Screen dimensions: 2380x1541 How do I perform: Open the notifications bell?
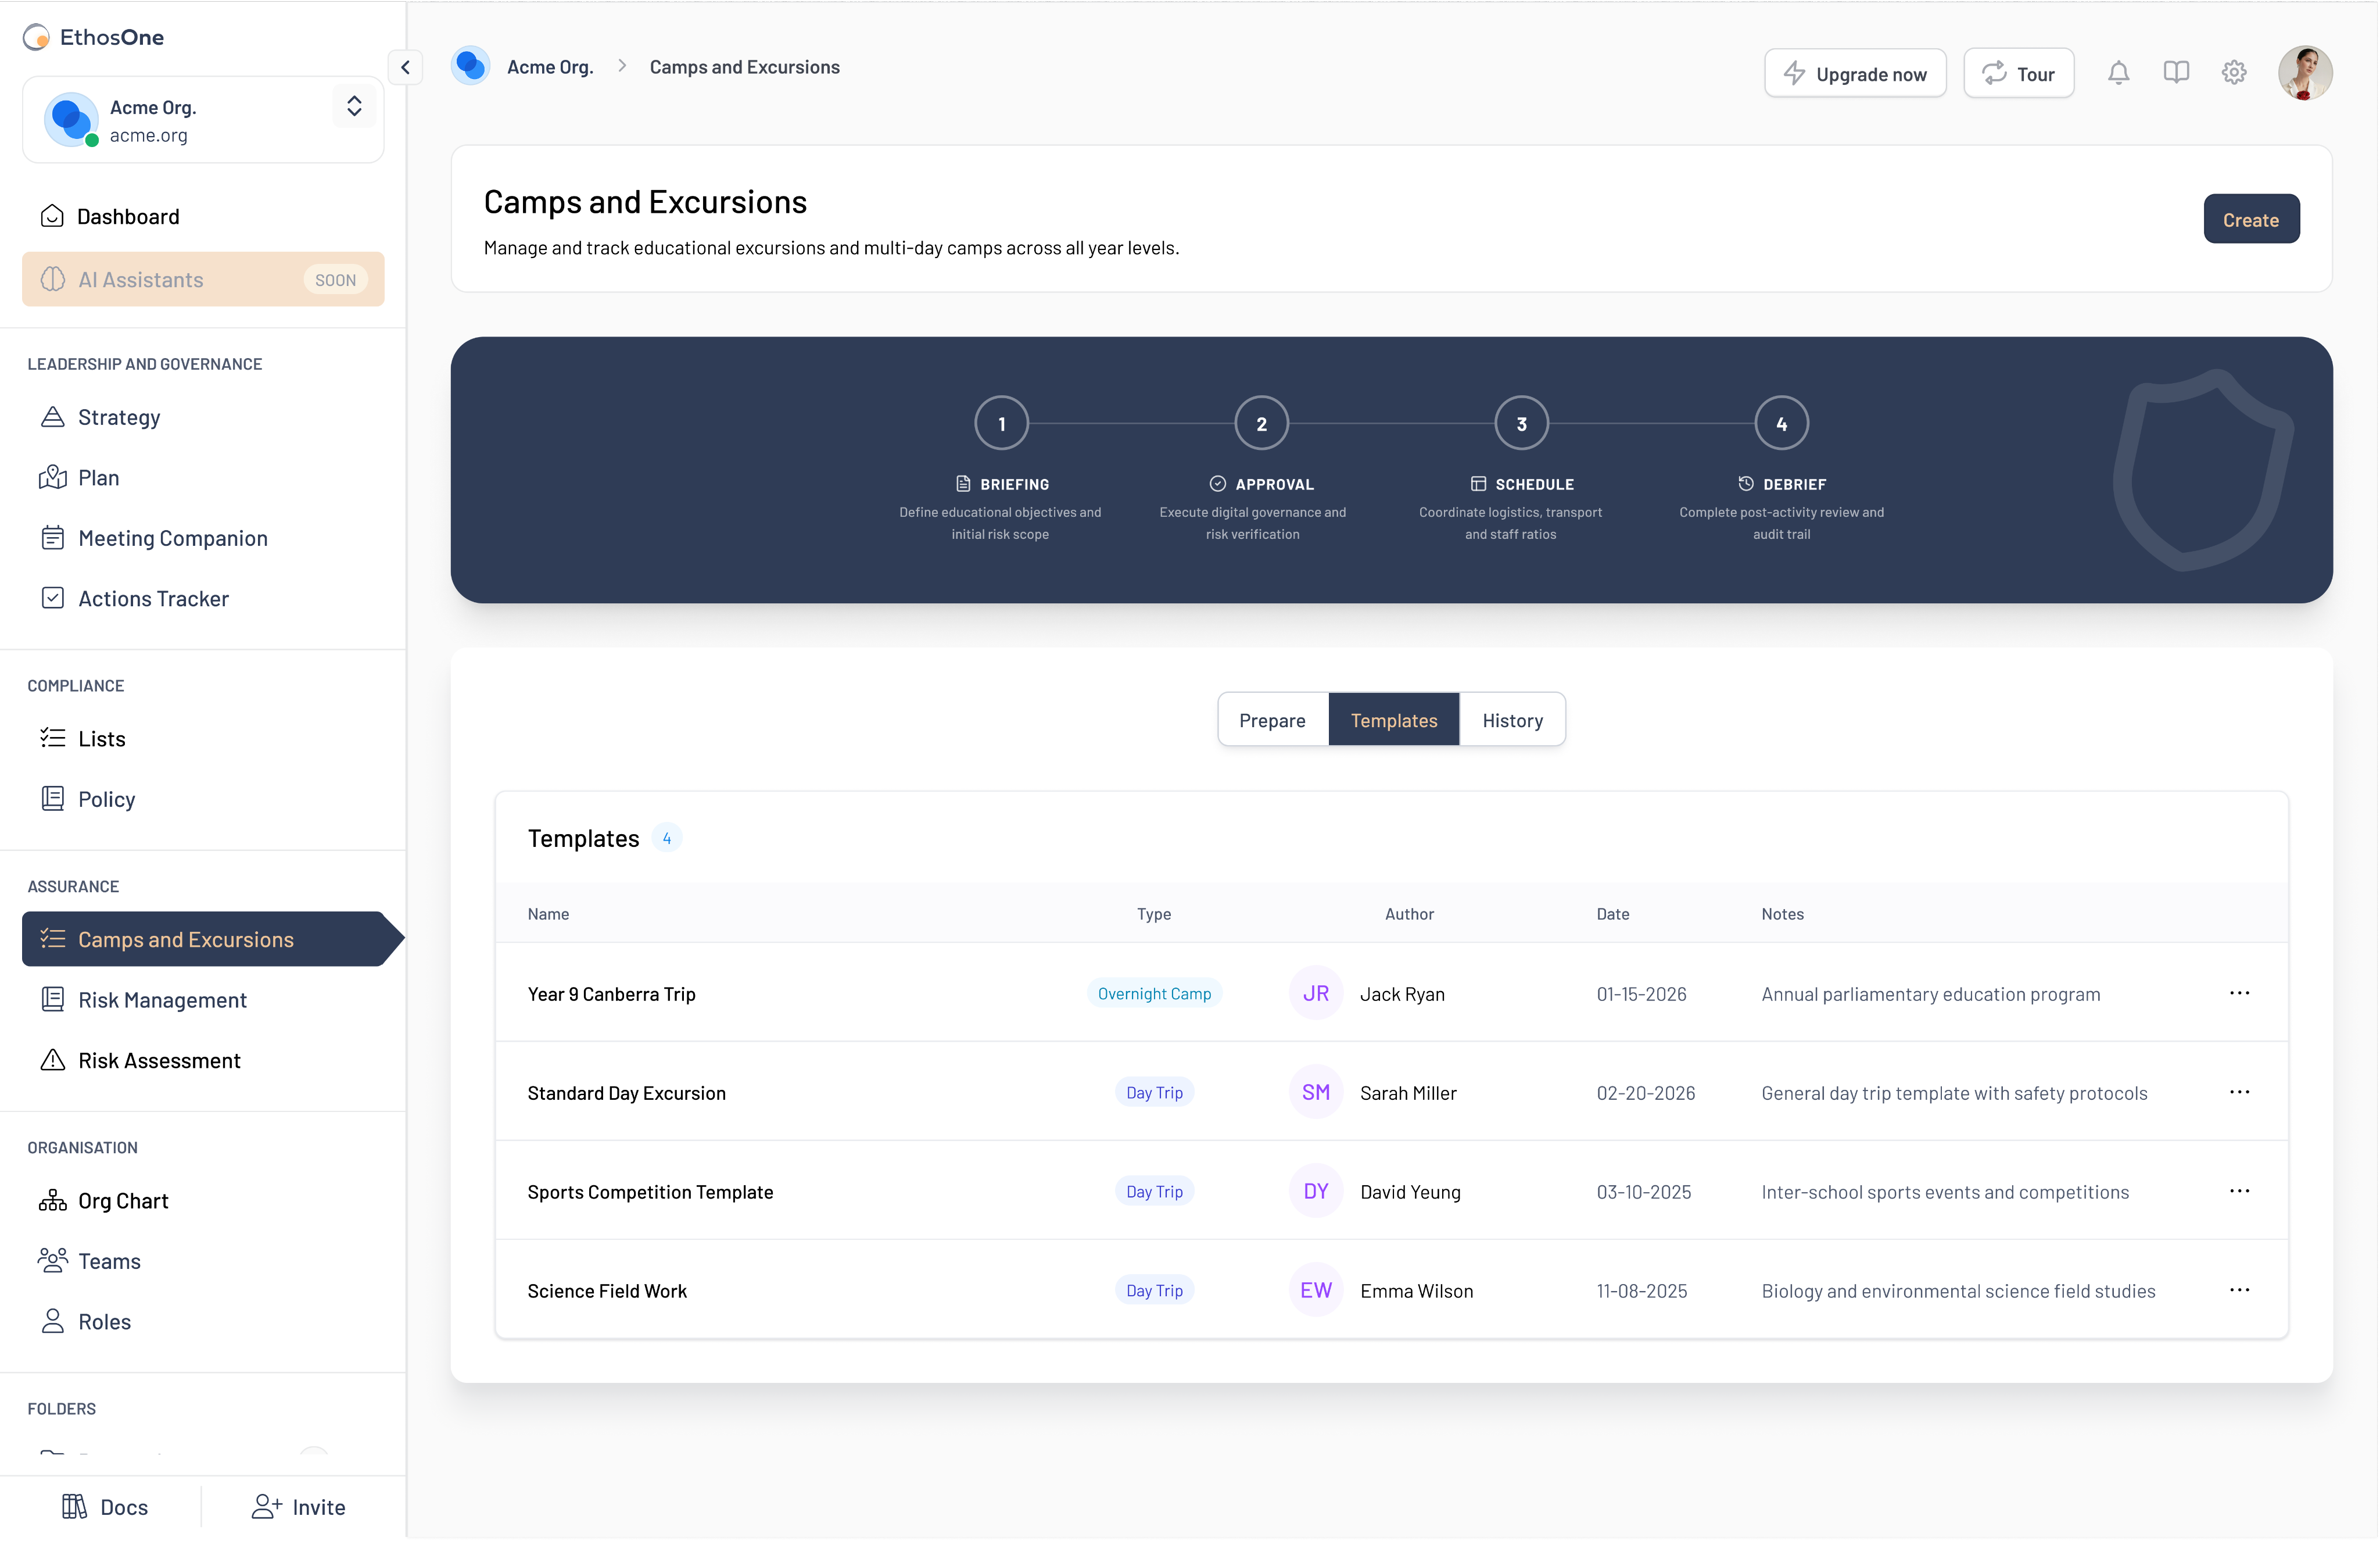coord(2118,73)
